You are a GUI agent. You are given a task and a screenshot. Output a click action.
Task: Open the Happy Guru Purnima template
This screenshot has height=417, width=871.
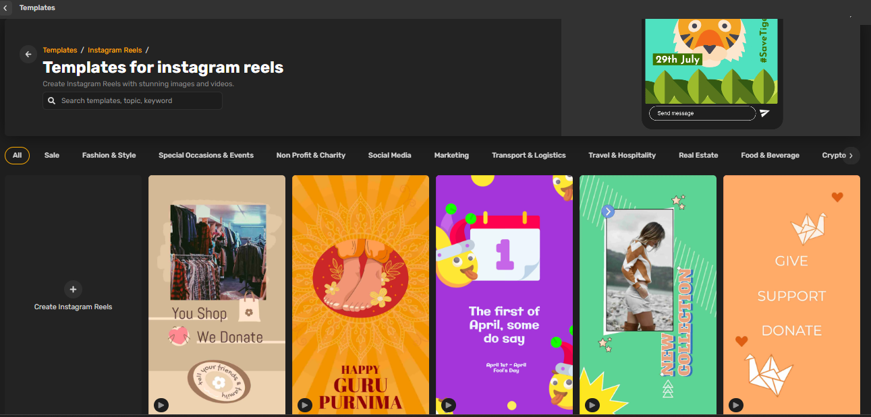(x=360, y=294)
